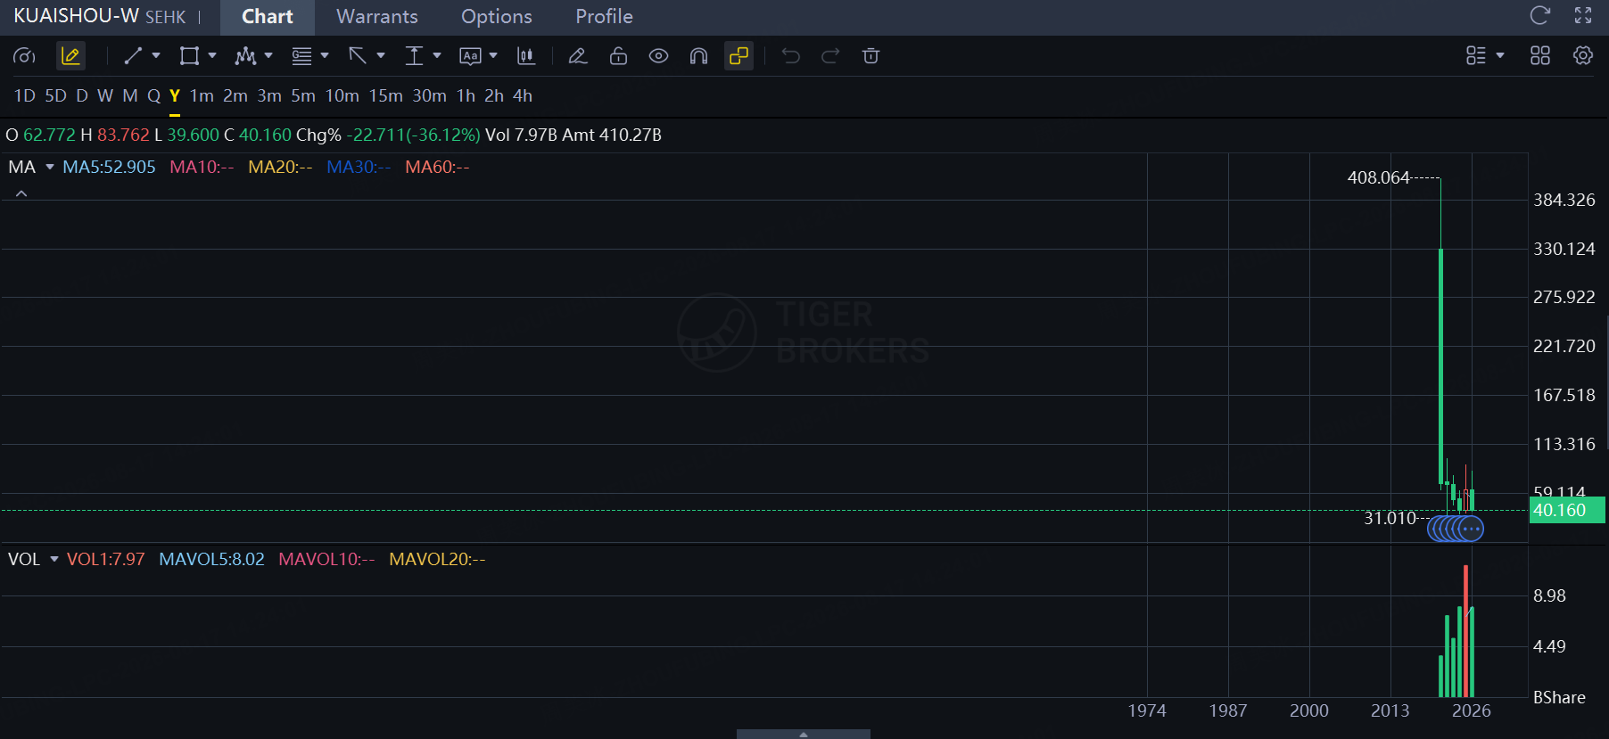The width and height of the screenshot is (1609, 739).
Task: Switch to weekly W timeframe
Action: point(105,95)
